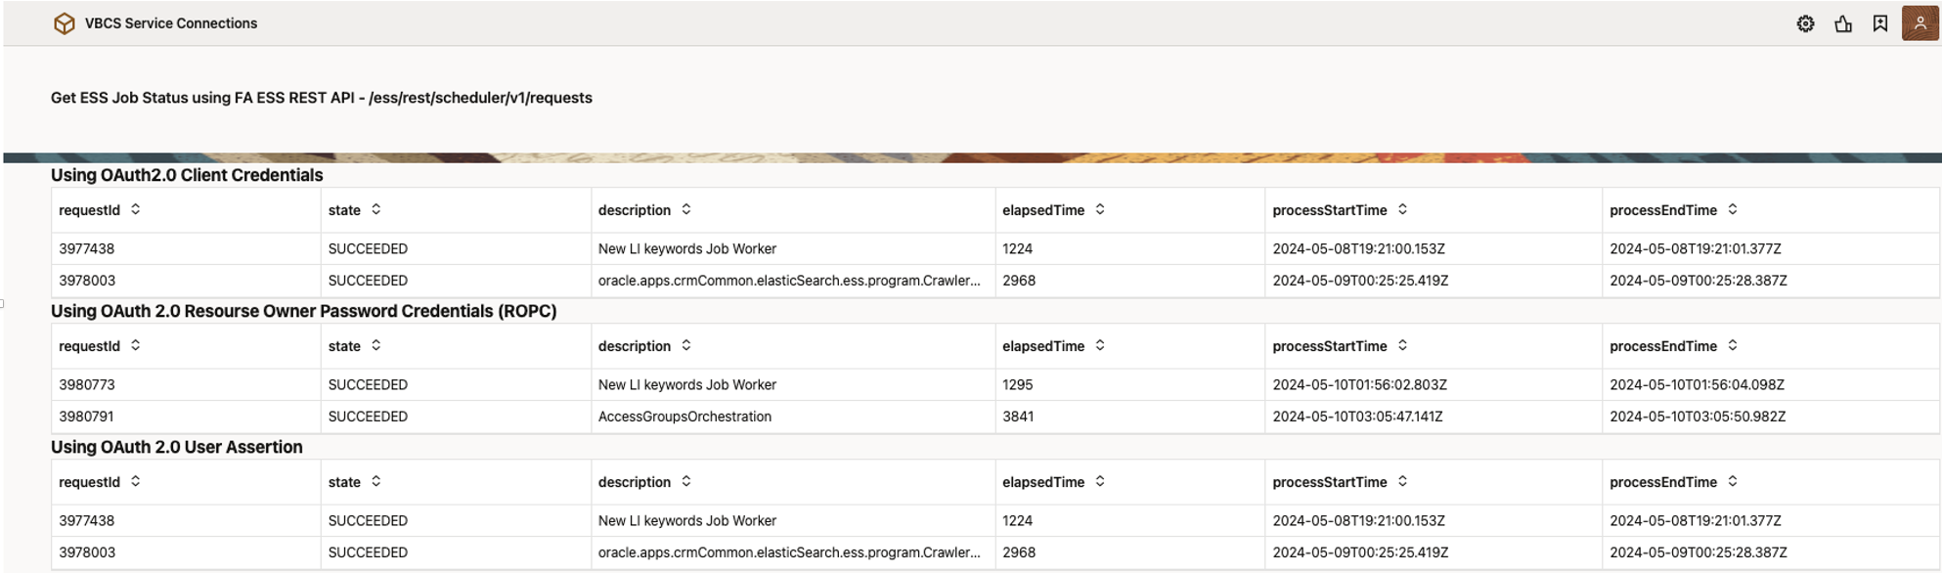Sort Client Credentials table by elapsedTime
Viewport: 1942px width, 573px height.
tap(1100, 209)
